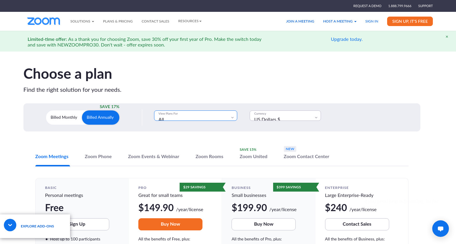This screenshot has width=456, height=244.
Task: Click the $149.90 Pro price text
Action: 156,208
